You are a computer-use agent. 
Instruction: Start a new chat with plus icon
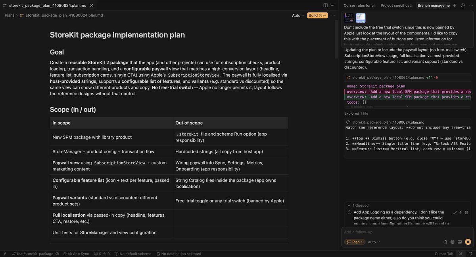click(455, 5)
